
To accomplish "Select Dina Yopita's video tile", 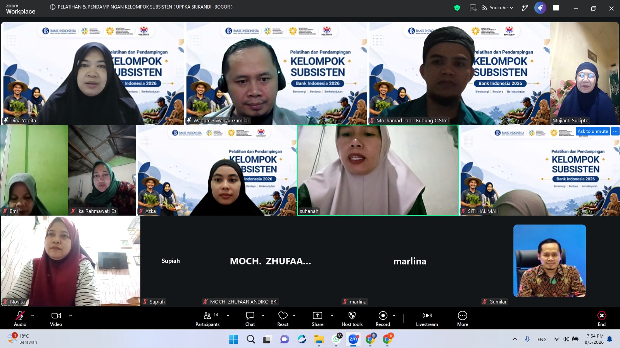I will point(93,73).
